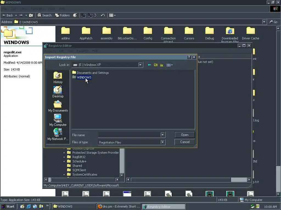Viewport: 281px width, 210px height.
Task: Expand the Schedule+ registry key
Action: (64, 161)
